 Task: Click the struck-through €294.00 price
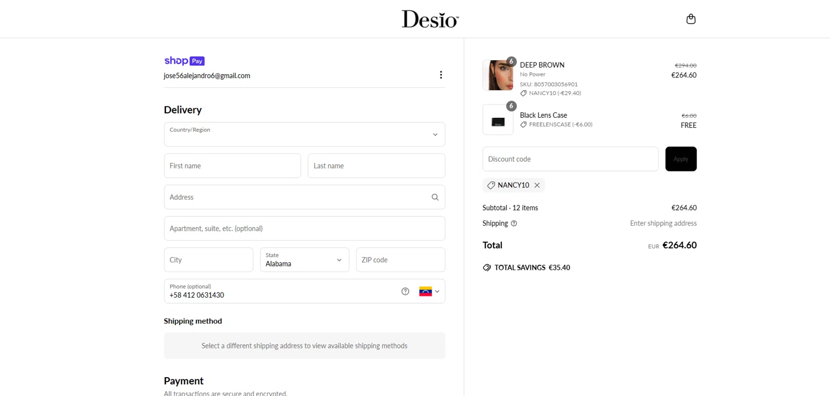coord(686,66)
